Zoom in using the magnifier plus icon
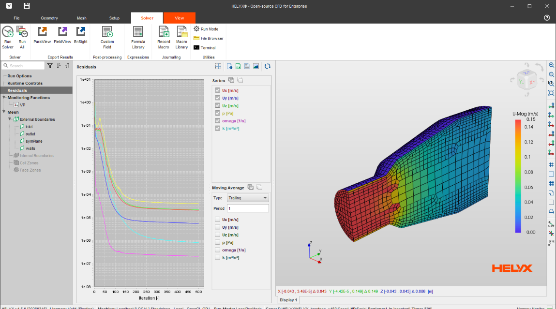556x309 pixels. (x=551, y=65)
